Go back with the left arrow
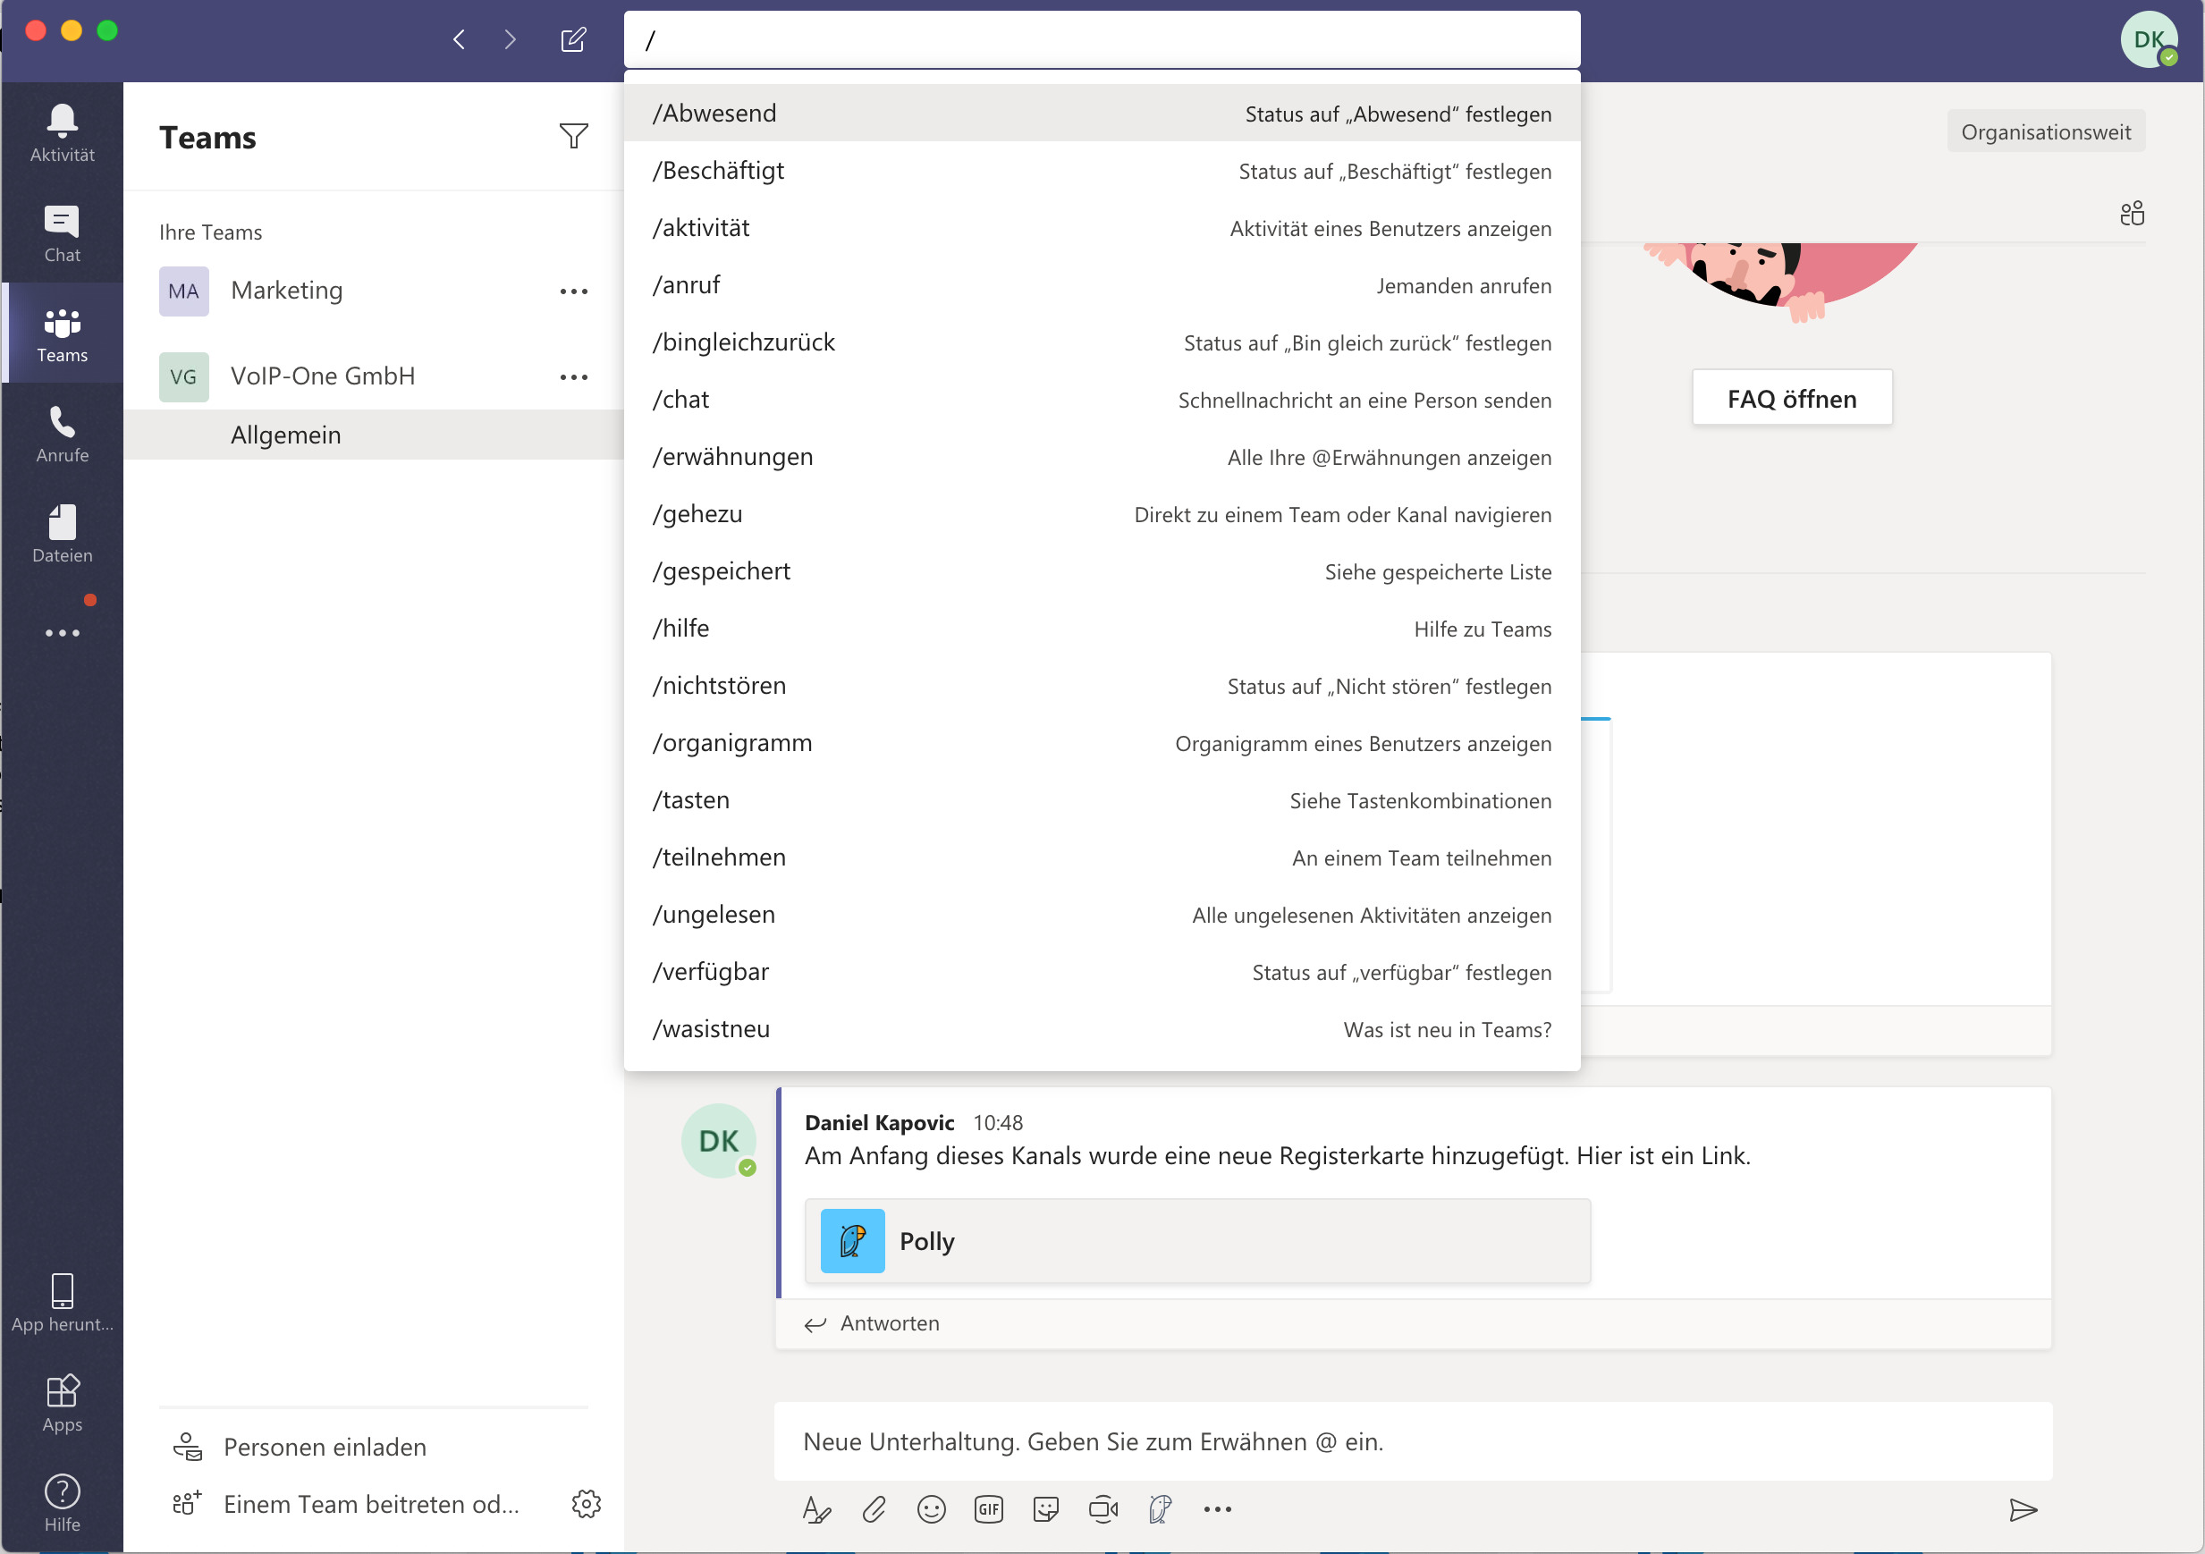2205x1554 pixels. (459, 39)
